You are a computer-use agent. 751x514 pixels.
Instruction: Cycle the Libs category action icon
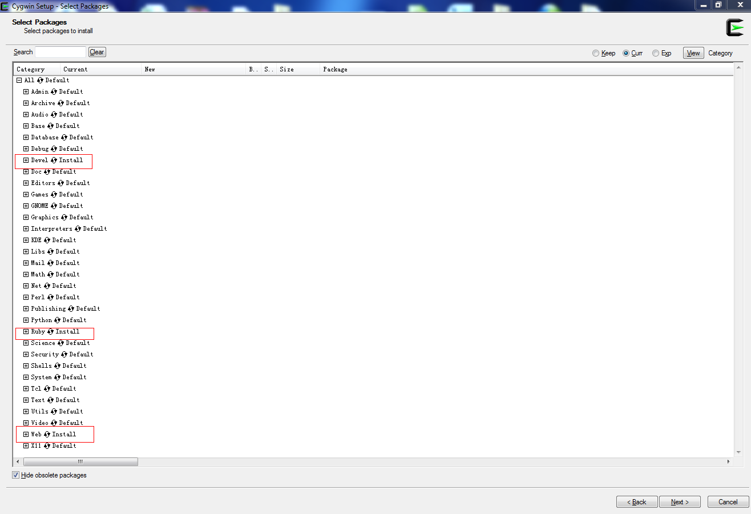pos(50,252)
